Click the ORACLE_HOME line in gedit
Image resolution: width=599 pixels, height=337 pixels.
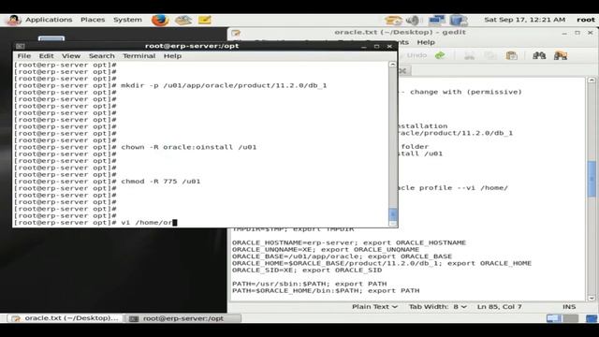tap(382, 263)
